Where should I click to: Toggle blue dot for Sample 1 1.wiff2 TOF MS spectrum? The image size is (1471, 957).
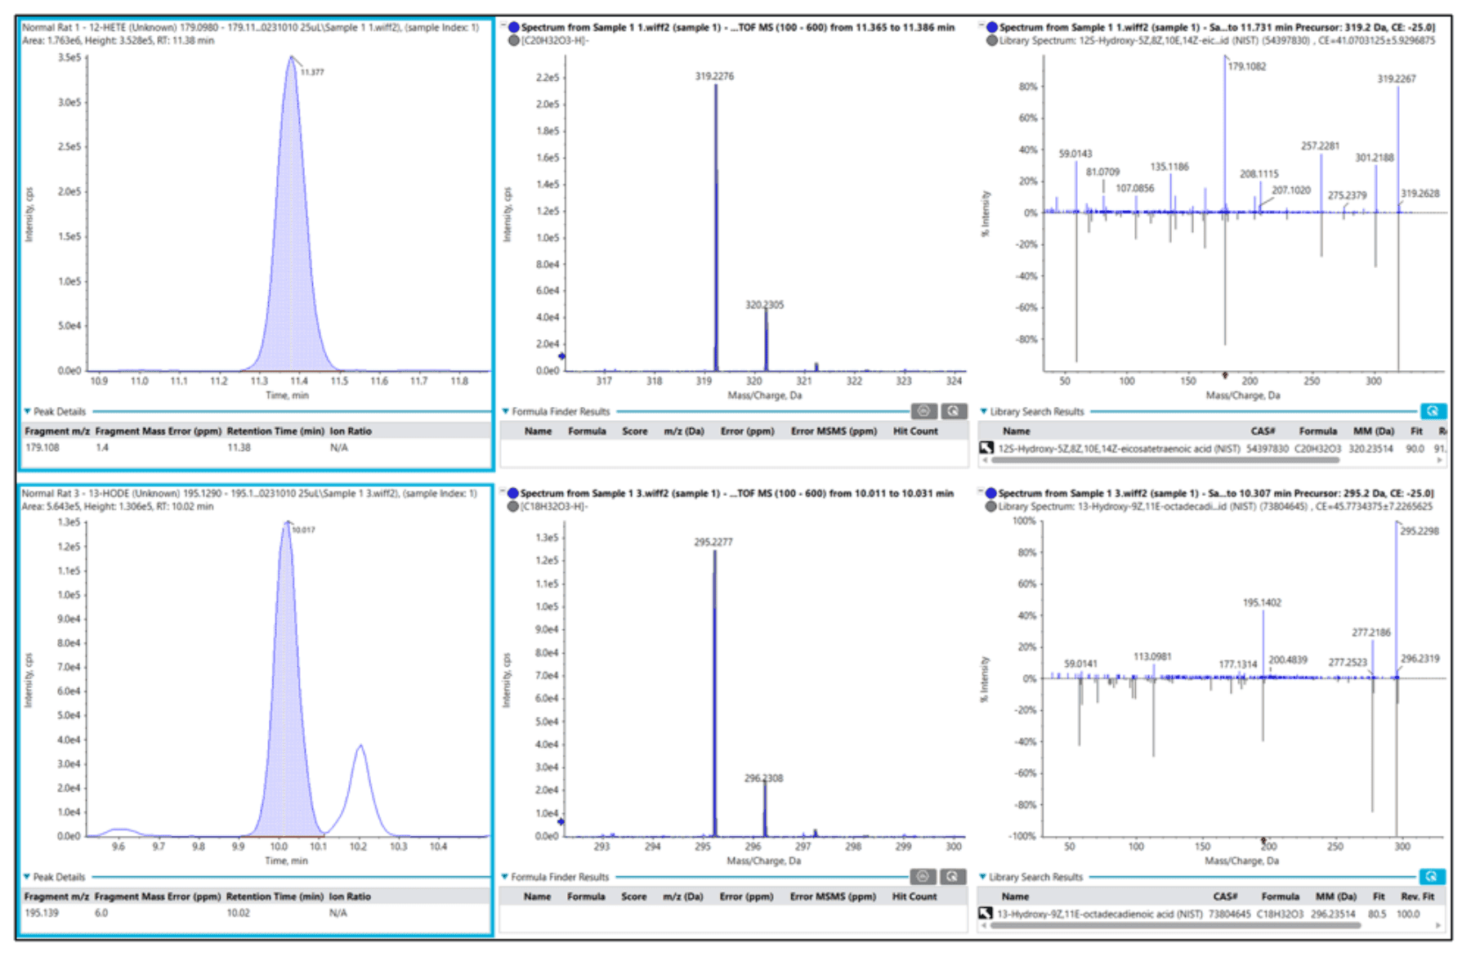513,28
